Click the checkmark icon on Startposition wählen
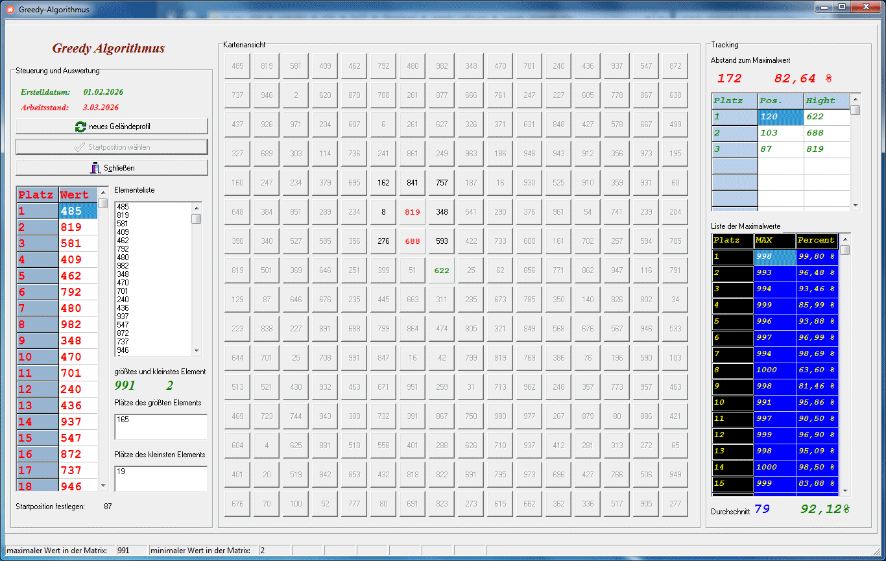Viewport: 886px width, 561px height. point(80,147)
